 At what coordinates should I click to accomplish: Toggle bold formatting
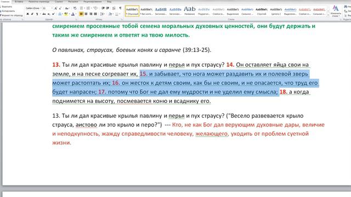pyautogui.click(x=27, y=14)
